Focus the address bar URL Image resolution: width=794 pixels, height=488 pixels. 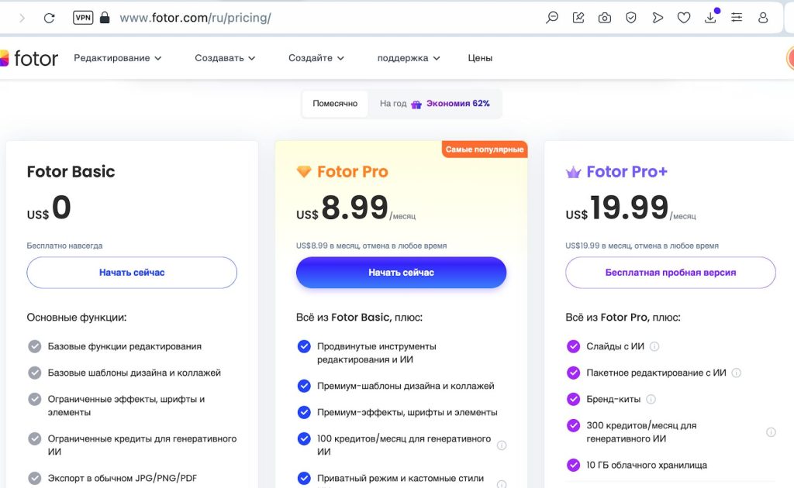click(x=195, y=18)
